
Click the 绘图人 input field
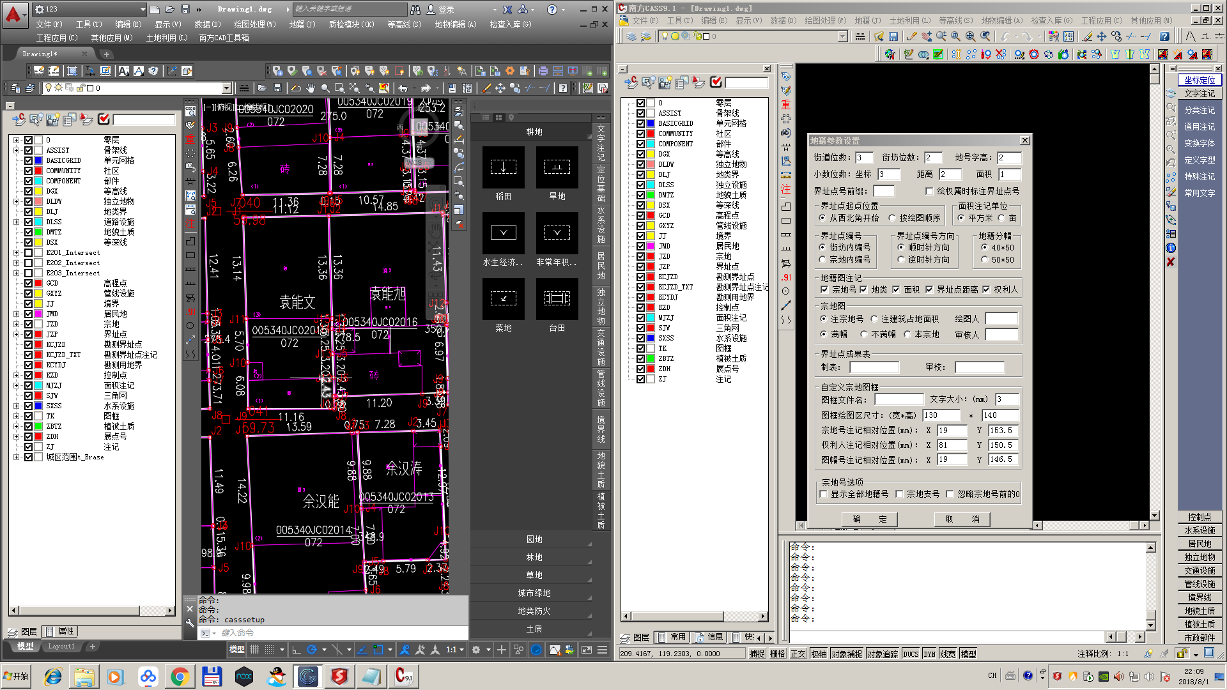(x=1001, y=318)
